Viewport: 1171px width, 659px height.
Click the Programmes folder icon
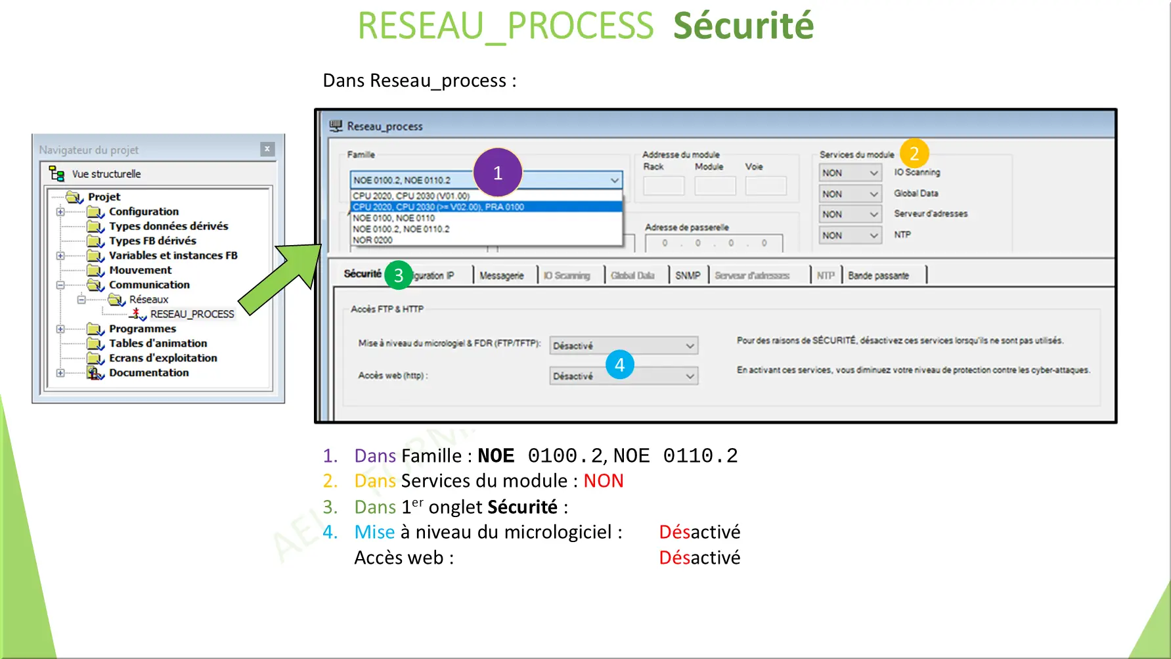pos(95,329)
